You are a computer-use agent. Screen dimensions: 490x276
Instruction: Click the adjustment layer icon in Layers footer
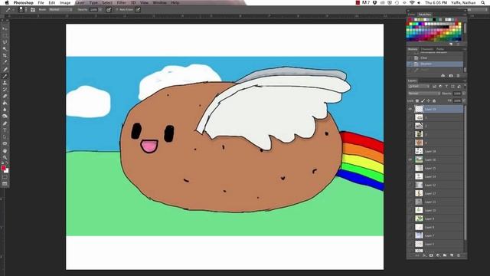pyautogui.click(x=438, y=255)
